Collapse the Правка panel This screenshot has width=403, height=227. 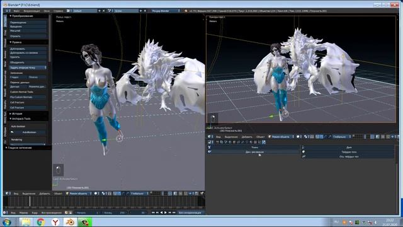click(15, 42)
